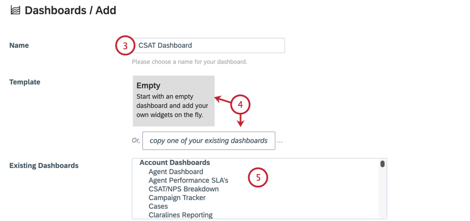Click the Account Dashboards group header
Image resolution: width=470 pixels, height=221 pixels.
[x=174, y=162]
